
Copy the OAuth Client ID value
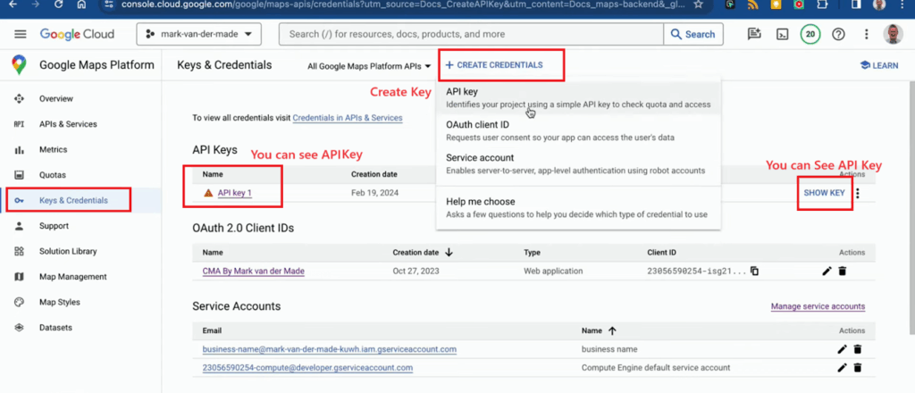click(x=755, y=272)
